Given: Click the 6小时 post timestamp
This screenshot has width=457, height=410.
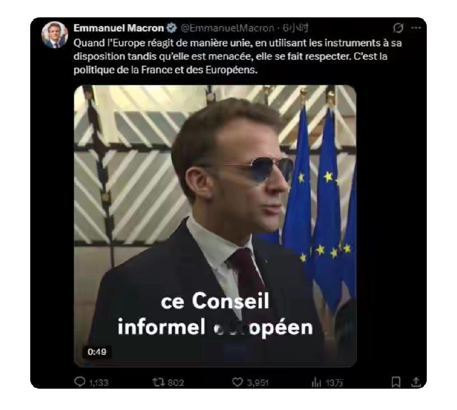Looking at the screenshot, I should point(295,28).
